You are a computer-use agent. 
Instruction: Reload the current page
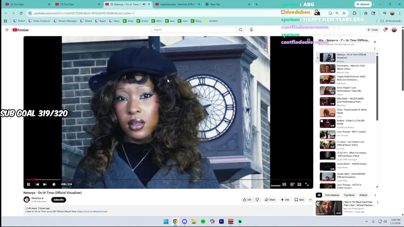tap(21, 13)
